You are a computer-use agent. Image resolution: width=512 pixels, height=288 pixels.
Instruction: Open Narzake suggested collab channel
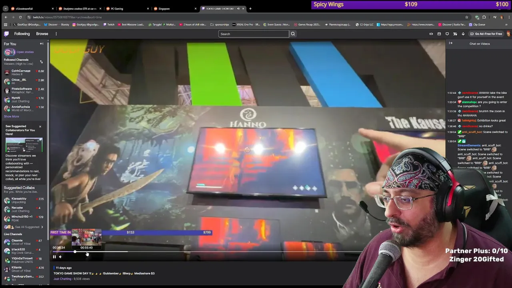click(x=24, y=209)
